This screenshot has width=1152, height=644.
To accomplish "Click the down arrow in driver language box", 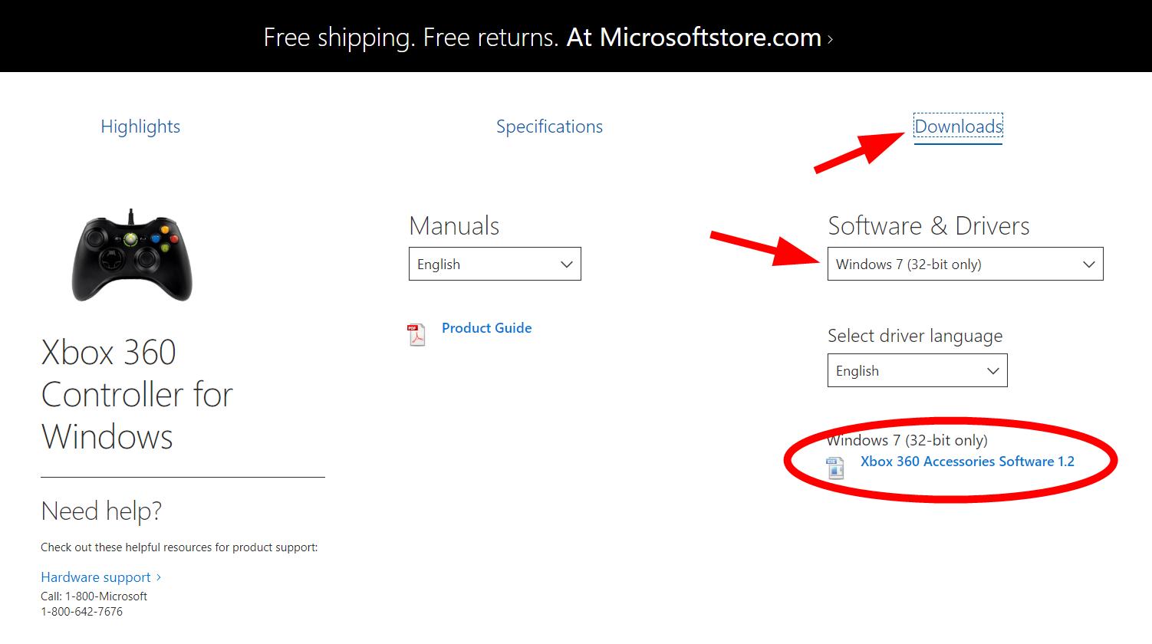I will [x=992, y=371].
